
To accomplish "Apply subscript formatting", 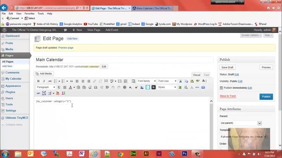I will pyautogui.click(x=130, y=87).
